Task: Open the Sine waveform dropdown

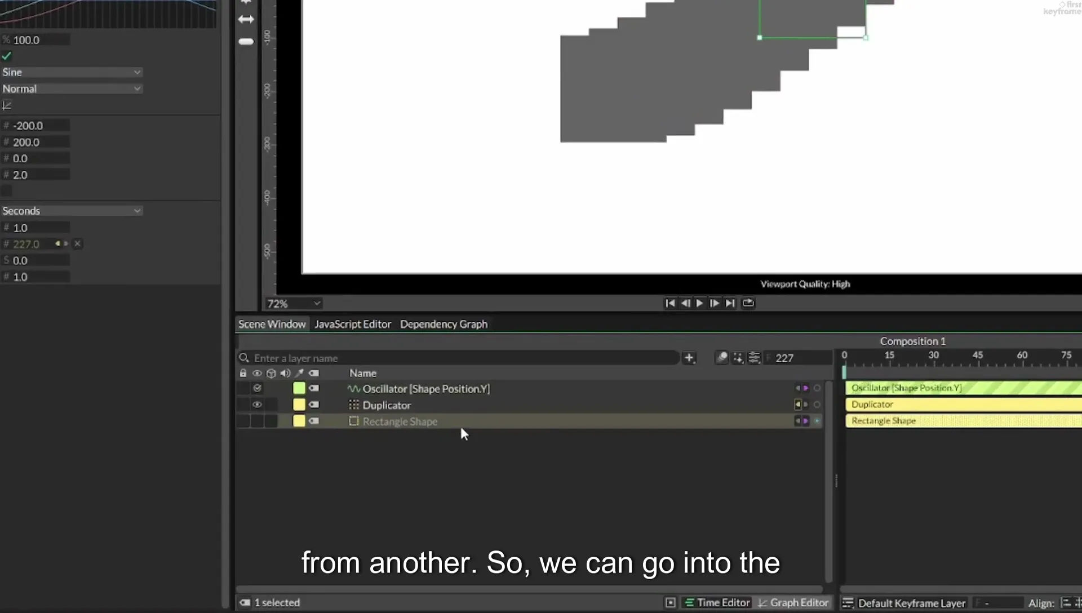Action: [x=72, y=72]
